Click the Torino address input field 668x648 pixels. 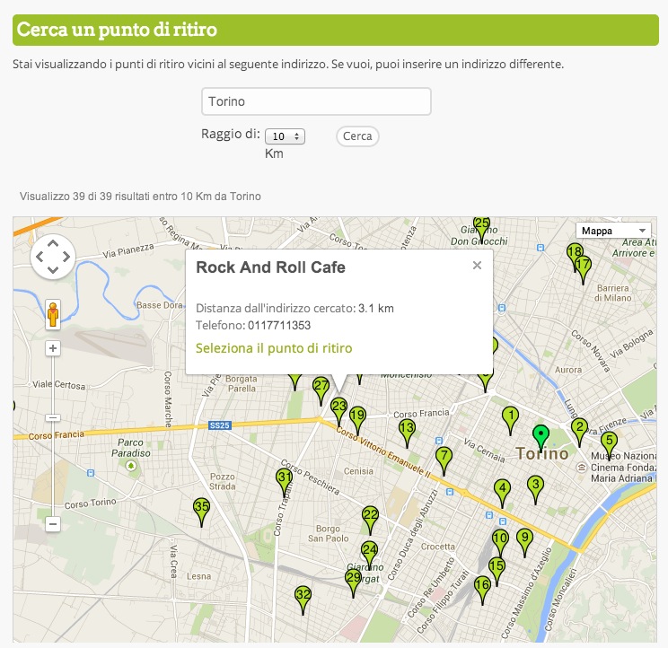(x=316, y=101)
